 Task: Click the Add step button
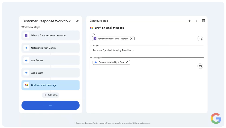(51, 95)
